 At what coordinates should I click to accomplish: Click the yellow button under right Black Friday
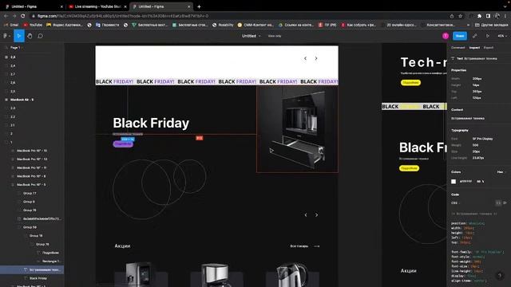(410, 168)
